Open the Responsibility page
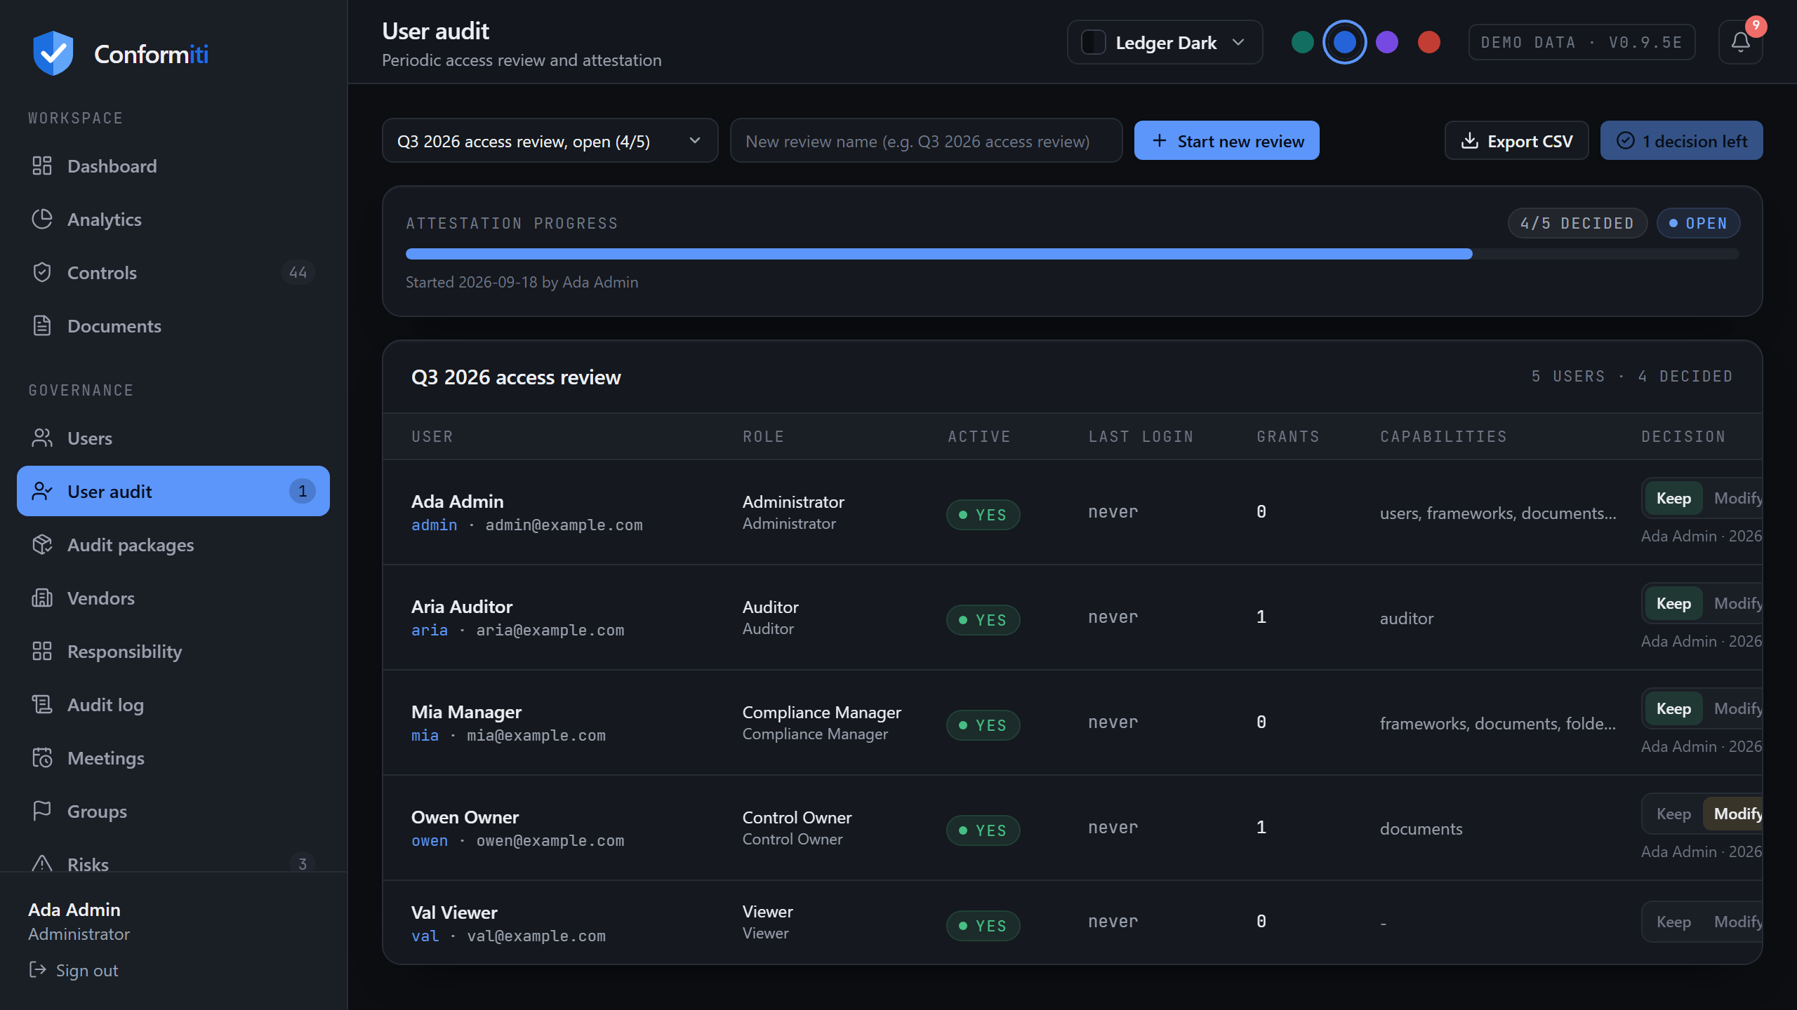 173,652
